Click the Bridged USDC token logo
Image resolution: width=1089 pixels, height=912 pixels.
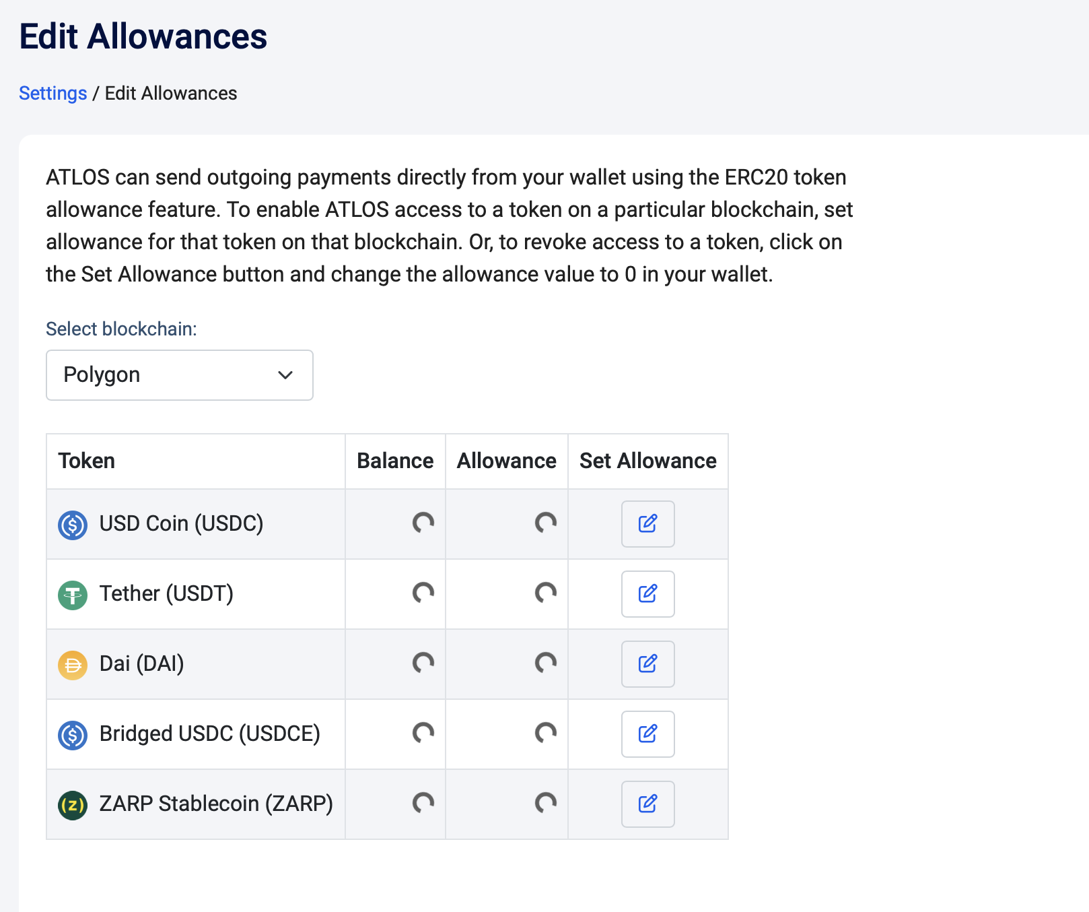click(73, 735)
